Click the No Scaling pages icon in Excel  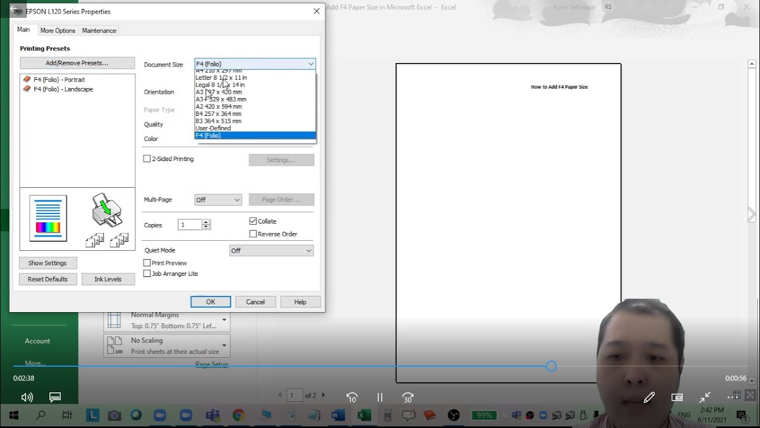click(x=114, y=345)
